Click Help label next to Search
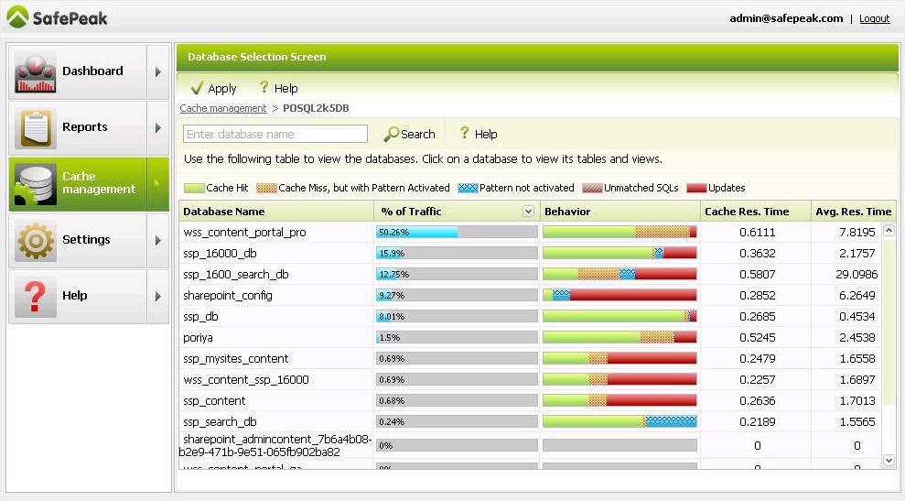 [486, 134]
